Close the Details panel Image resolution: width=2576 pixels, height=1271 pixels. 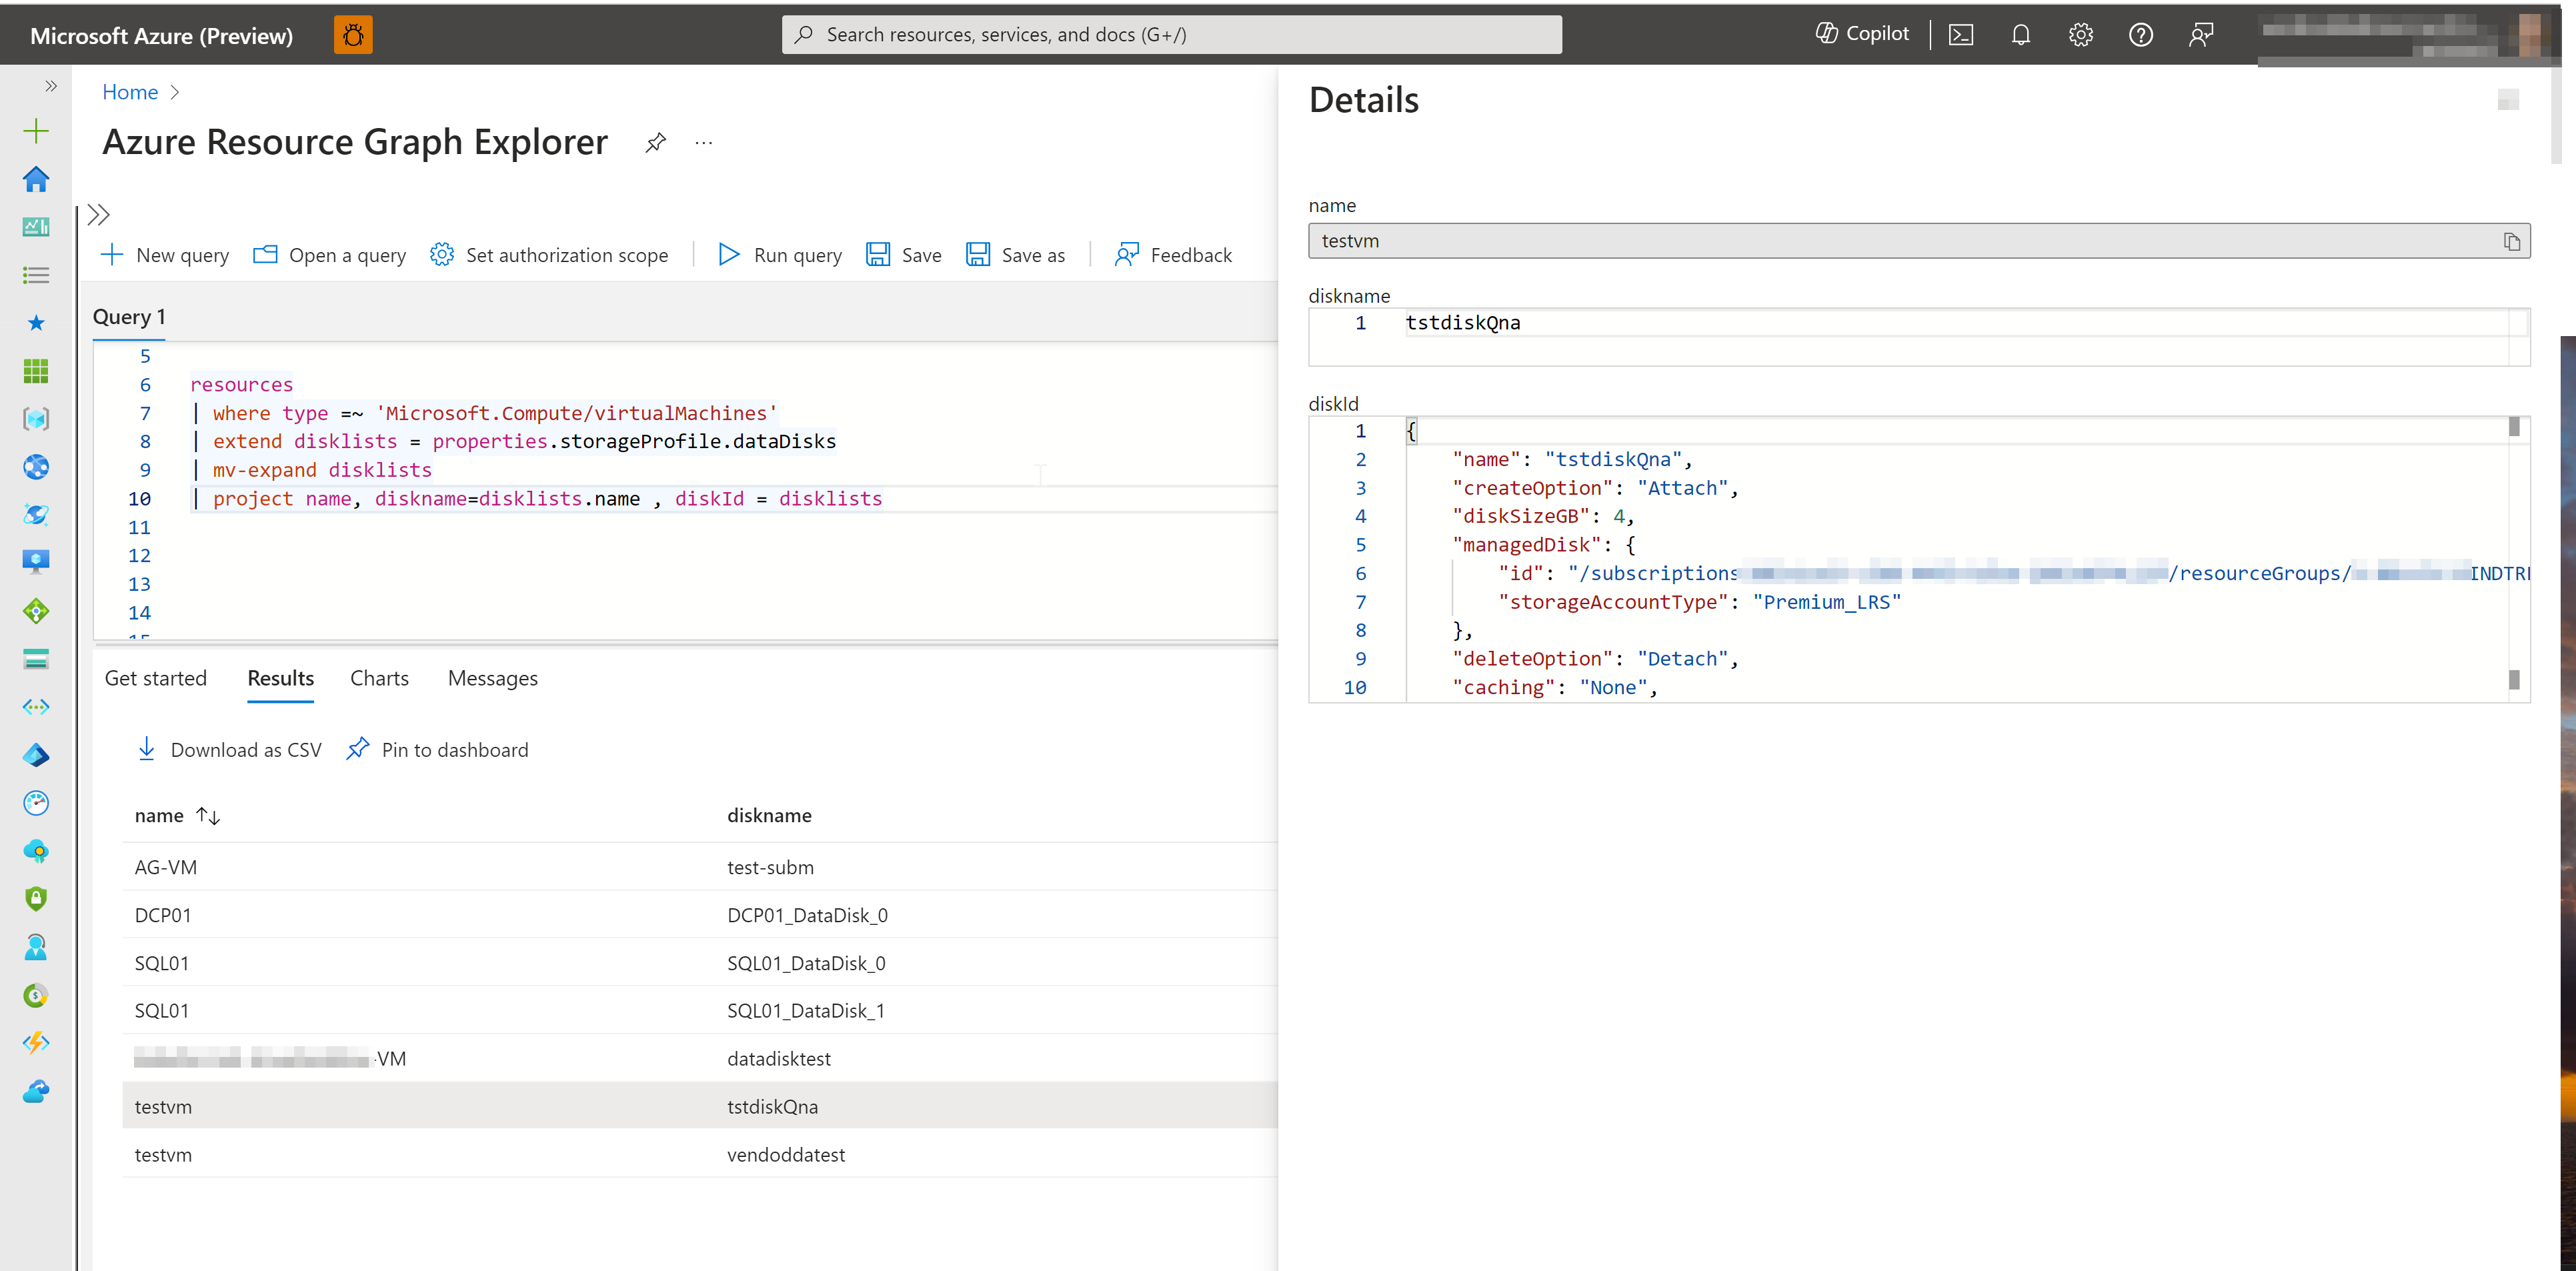(x=2508, y=99)
